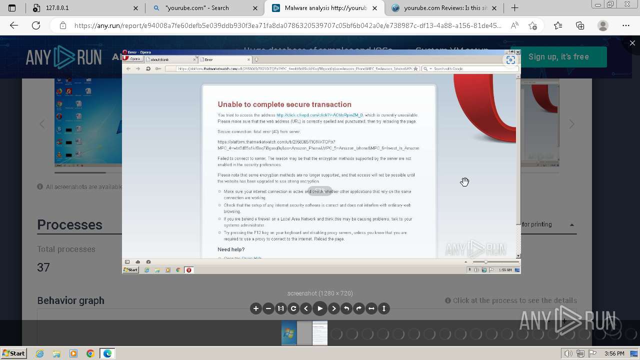Viewport: 640px width, 360px height.
Task: Set viewer image to 1:1 size
Action: click(281, 308)
